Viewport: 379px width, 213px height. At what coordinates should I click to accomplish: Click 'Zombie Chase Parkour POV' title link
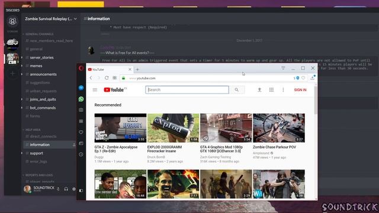[x=274, y=147]
